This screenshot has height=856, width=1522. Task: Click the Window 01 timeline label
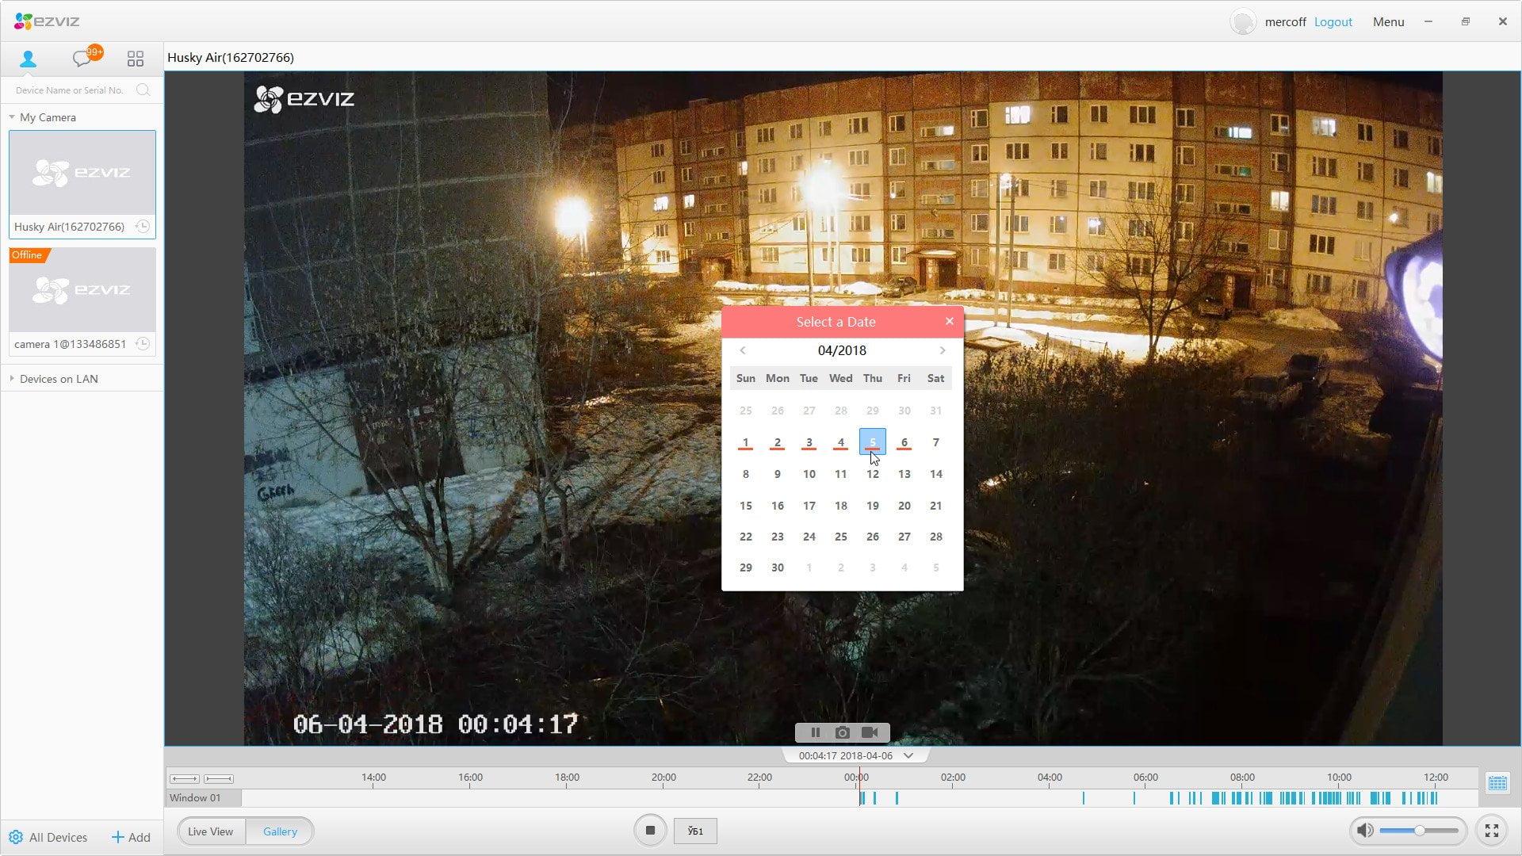coord(195,798)
